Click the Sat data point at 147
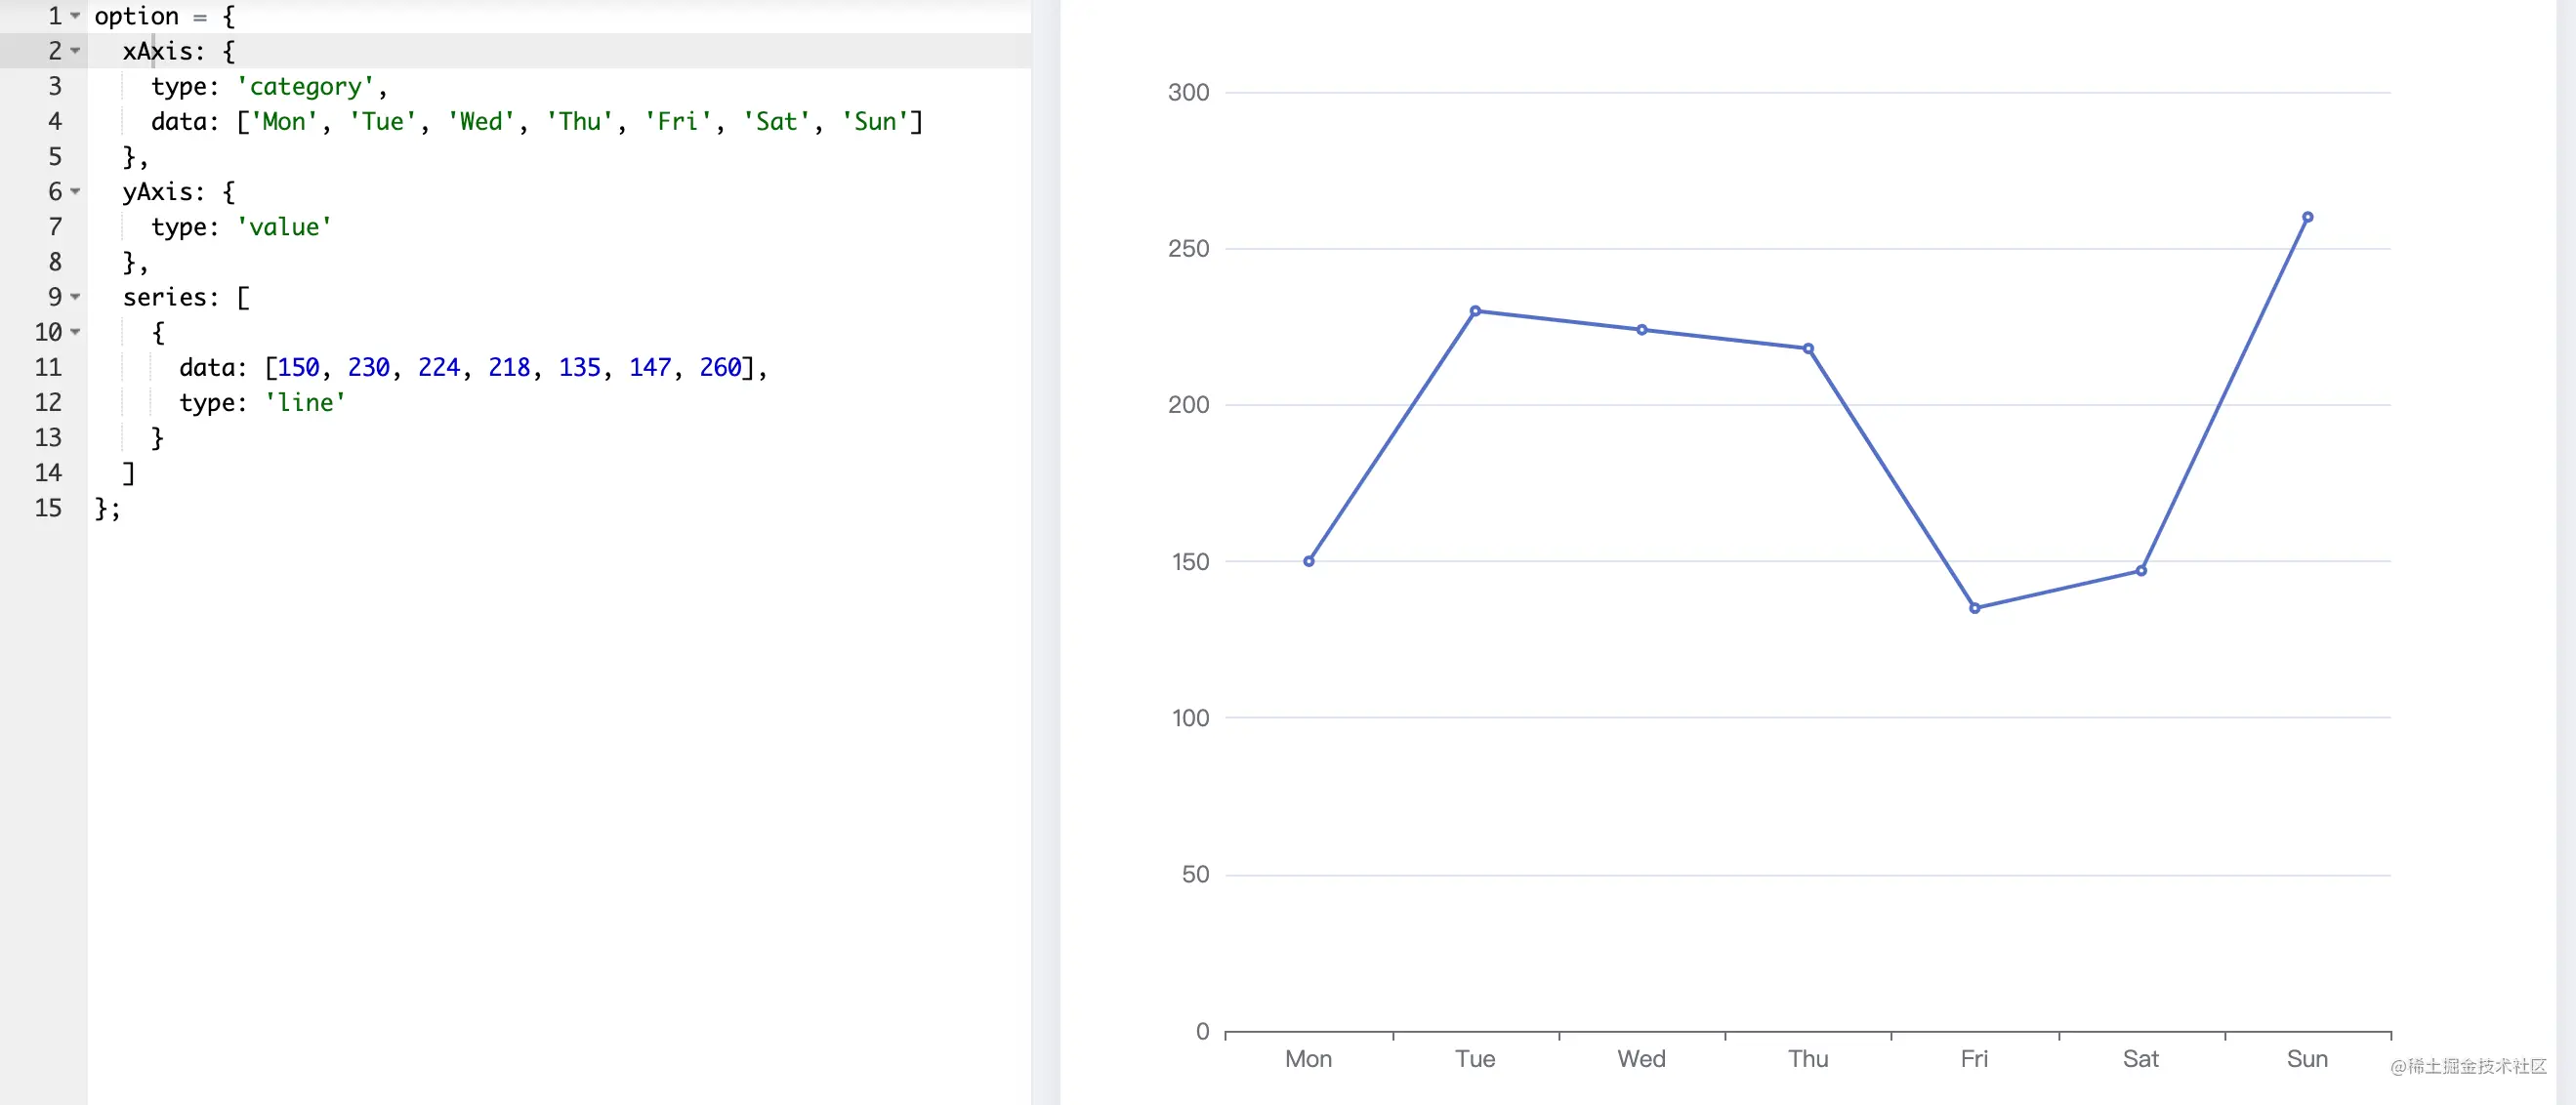2576x1105 pixels. 2141,571
